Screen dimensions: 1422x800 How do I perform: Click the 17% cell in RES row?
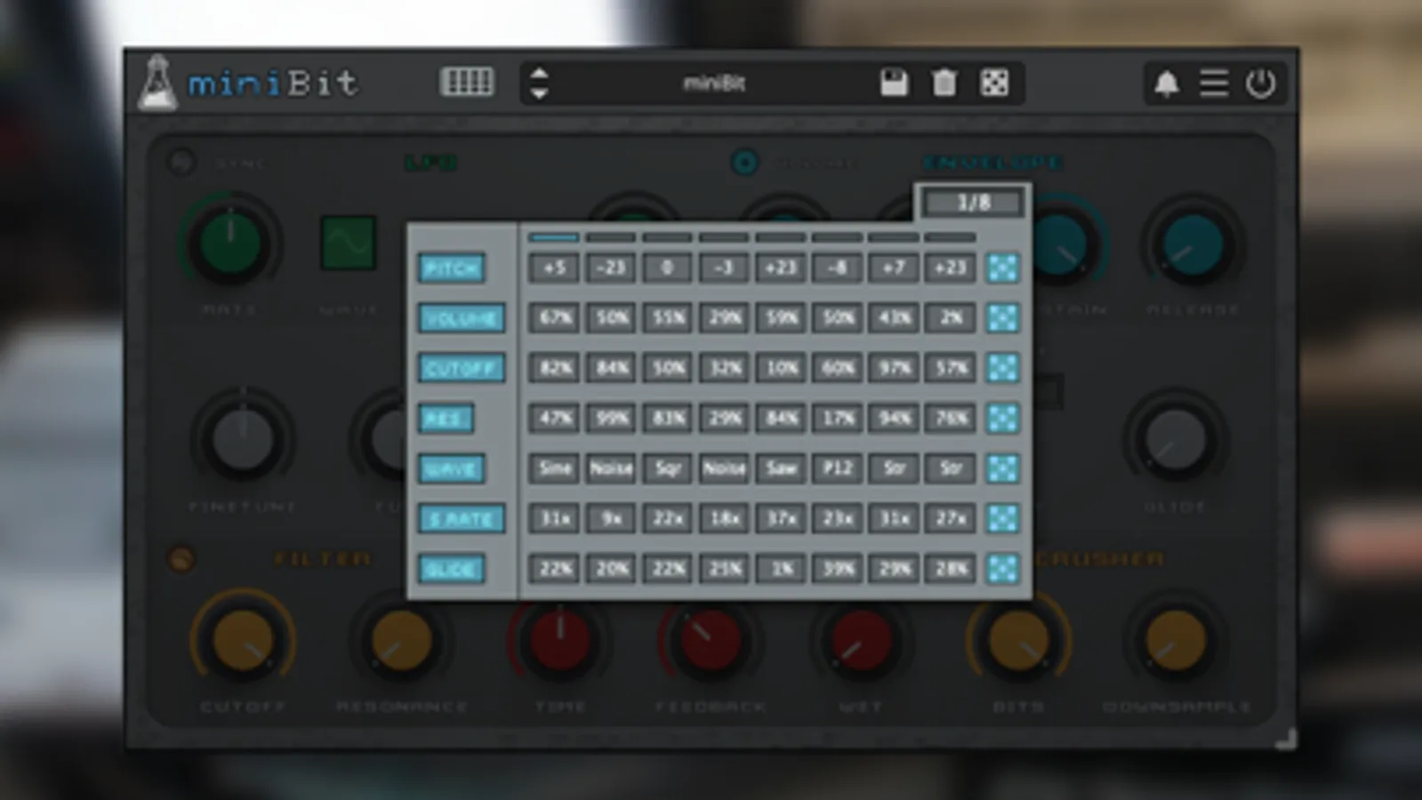point(838,418)
